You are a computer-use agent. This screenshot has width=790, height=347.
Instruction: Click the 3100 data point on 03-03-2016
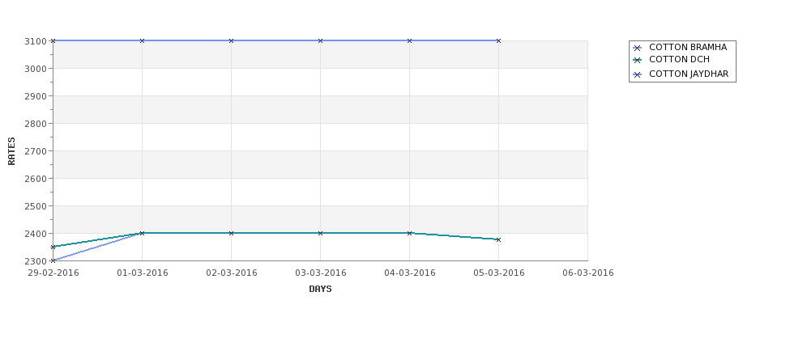pos(320,40)
